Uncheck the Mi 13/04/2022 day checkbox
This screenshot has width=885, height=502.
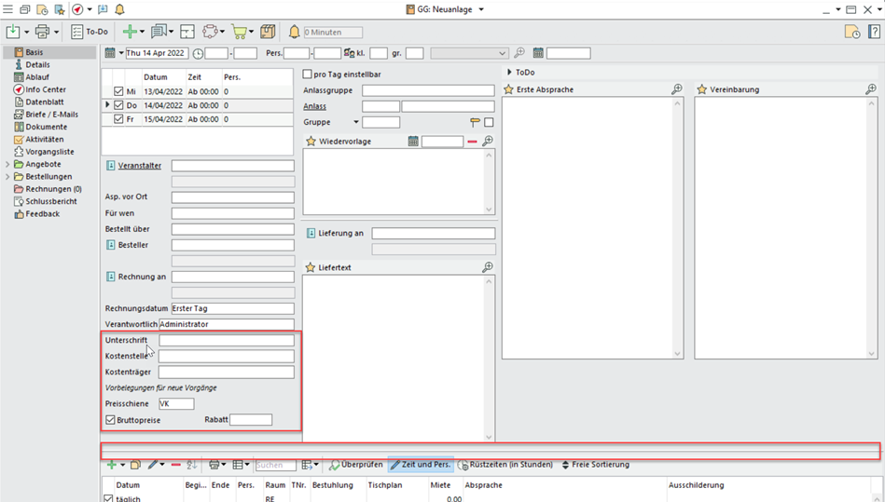click(x=118, y=92)
